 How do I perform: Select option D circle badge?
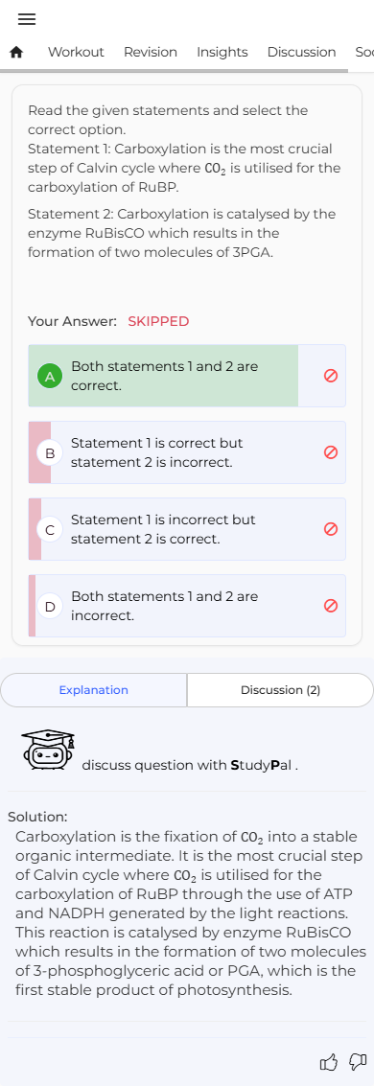pos(50,607)
